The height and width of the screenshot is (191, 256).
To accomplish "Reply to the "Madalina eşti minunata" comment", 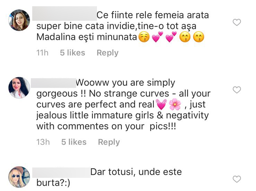I will point(107,53).
